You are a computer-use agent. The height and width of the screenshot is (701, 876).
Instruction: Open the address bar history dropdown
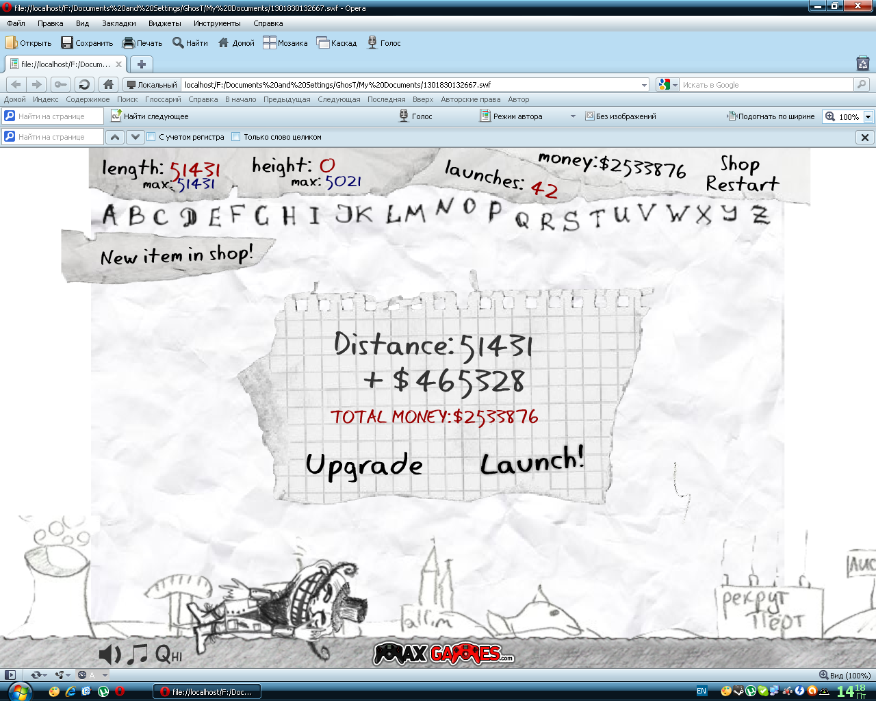[644, 85]
